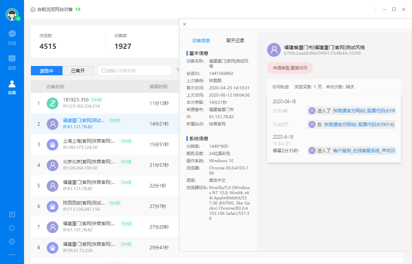The image size is (412, 264).
Task: Click the three-dot more icon in sidebar
Action: click(12, 255)
